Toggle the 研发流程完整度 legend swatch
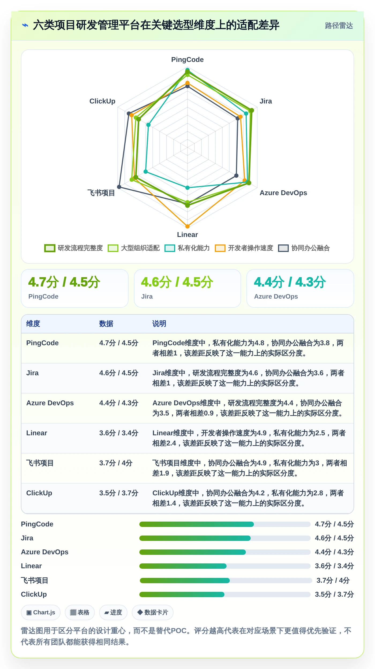 coord(50,248)
